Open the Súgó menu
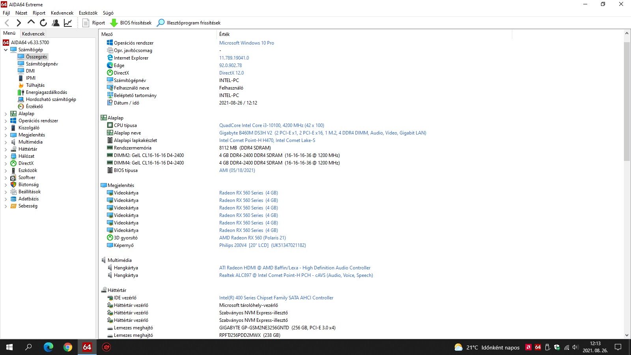This screenshot has height=355, width=631. 108,13
